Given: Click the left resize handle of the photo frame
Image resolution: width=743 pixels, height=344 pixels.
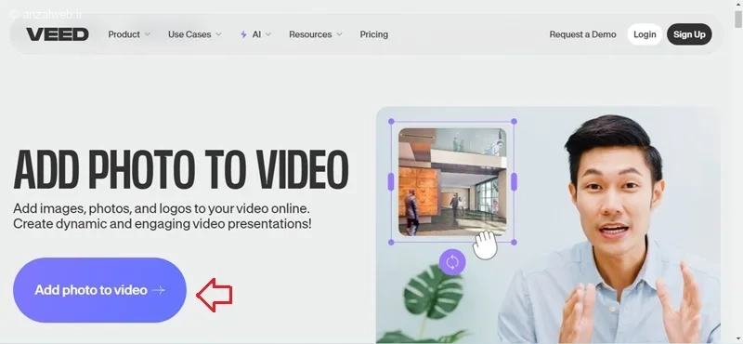Looking at the screenshot, I should coord(391,181).
